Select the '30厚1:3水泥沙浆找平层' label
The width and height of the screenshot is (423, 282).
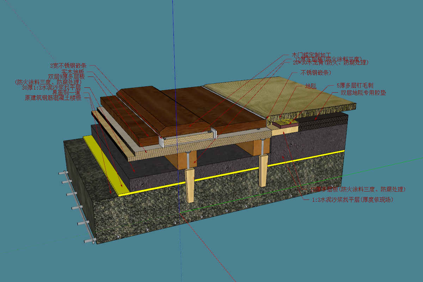51,87
